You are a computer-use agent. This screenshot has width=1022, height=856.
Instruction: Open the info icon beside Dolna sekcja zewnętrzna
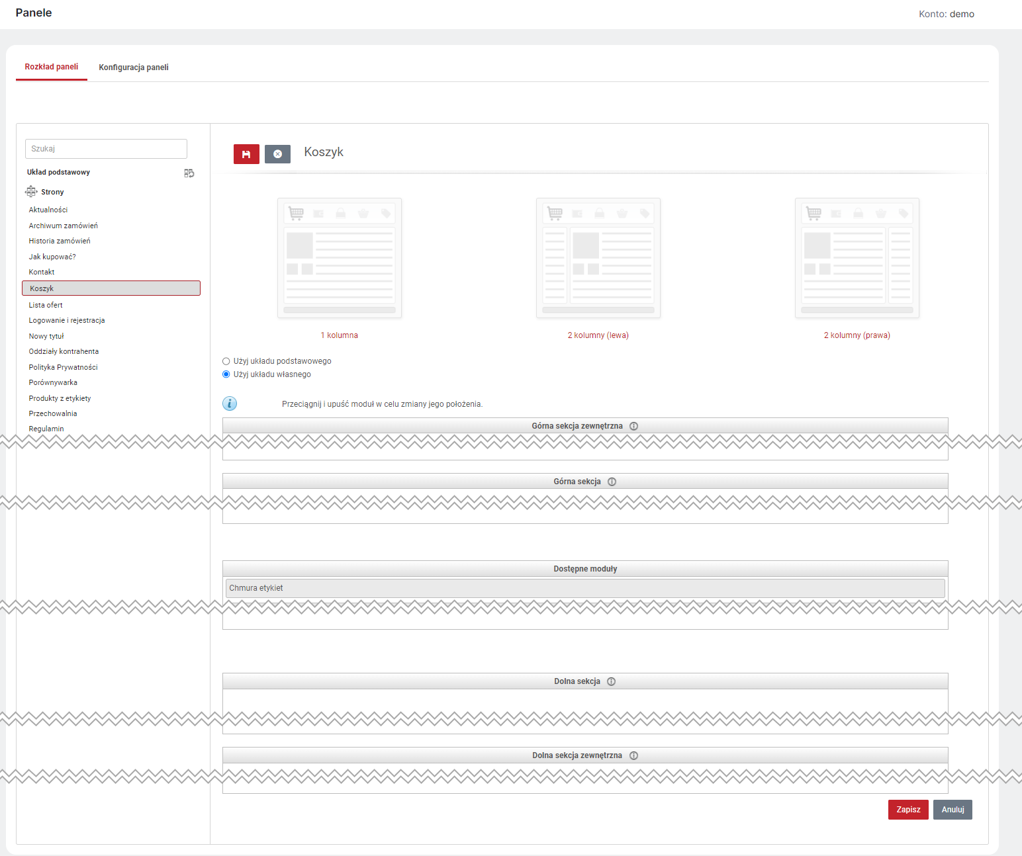tap(633, 755)
